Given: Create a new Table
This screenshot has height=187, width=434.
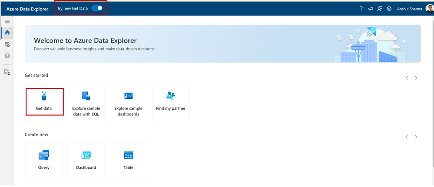Looking at the screenshot, I should [x=129, y=162].
